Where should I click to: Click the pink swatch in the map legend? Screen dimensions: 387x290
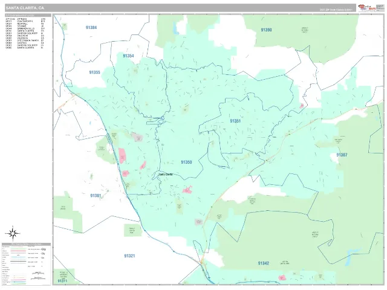[18, 251]
